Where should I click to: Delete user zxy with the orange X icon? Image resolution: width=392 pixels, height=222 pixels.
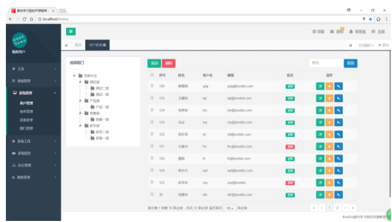point(329,182)
